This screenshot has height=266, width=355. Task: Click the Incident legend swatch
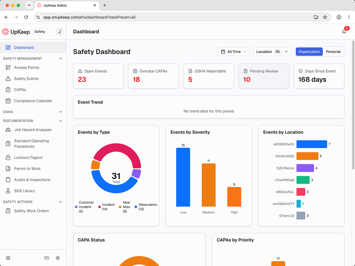coord(99,207)
